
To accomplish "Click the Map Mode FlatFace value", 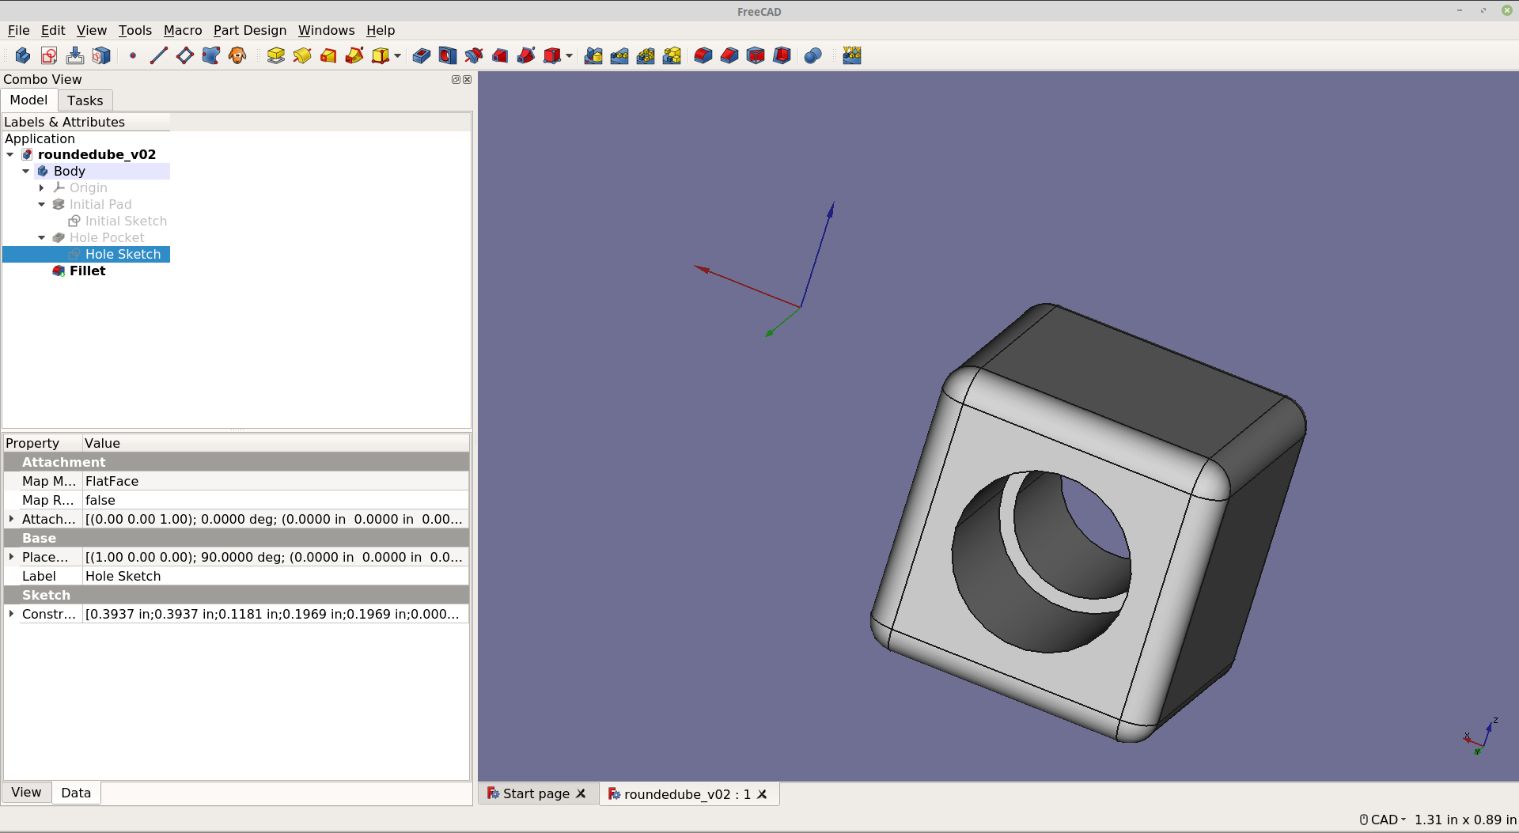I will coord(275,481).
